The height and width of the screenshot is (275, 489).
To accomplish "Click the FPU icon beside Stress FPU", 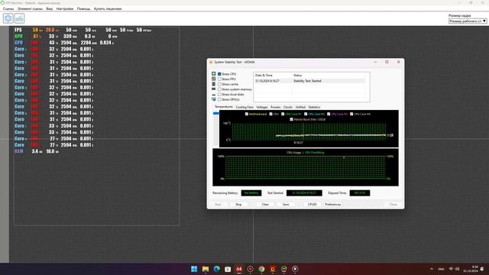I will point(214,79).
